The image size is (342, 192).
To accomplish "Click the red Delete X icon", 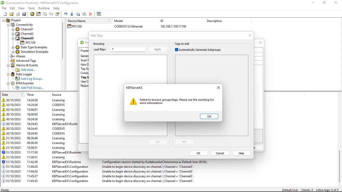I will pyautogui.click(x=91, y=14).
